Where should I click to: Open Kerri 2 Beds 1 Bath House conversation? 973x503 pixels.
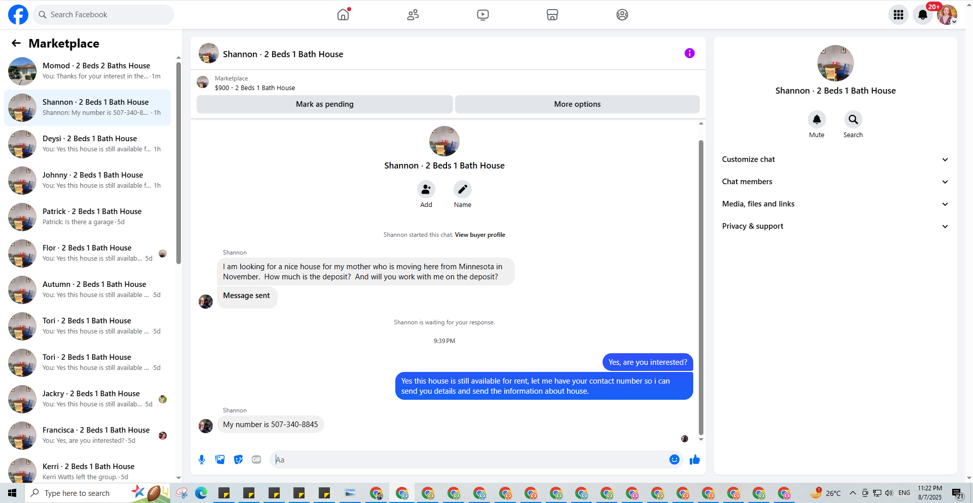coord(87,470)
